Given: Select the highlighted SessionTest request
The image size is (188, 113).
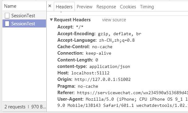Looking at the screenshot, I should point(24,23).
